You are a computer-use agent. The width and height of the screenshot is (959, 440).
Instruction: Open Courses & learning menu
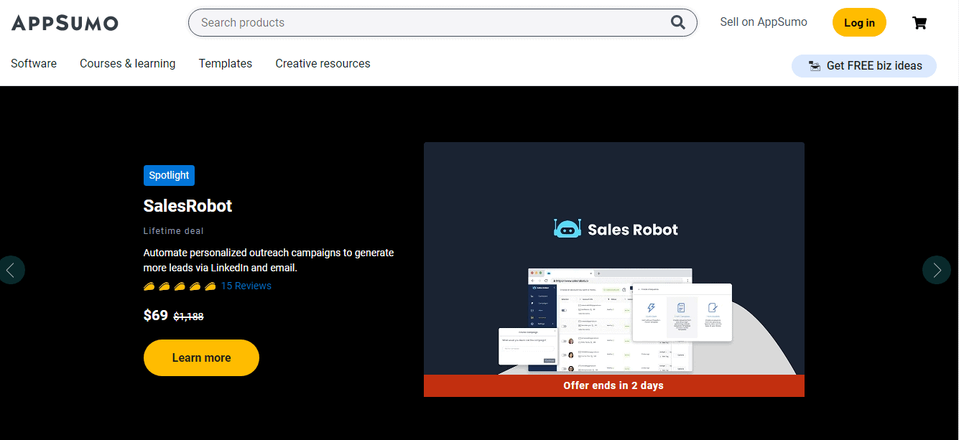(127, 63)
